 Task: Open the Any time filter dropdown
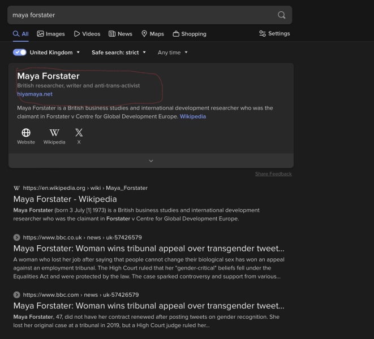click(173, 53)
